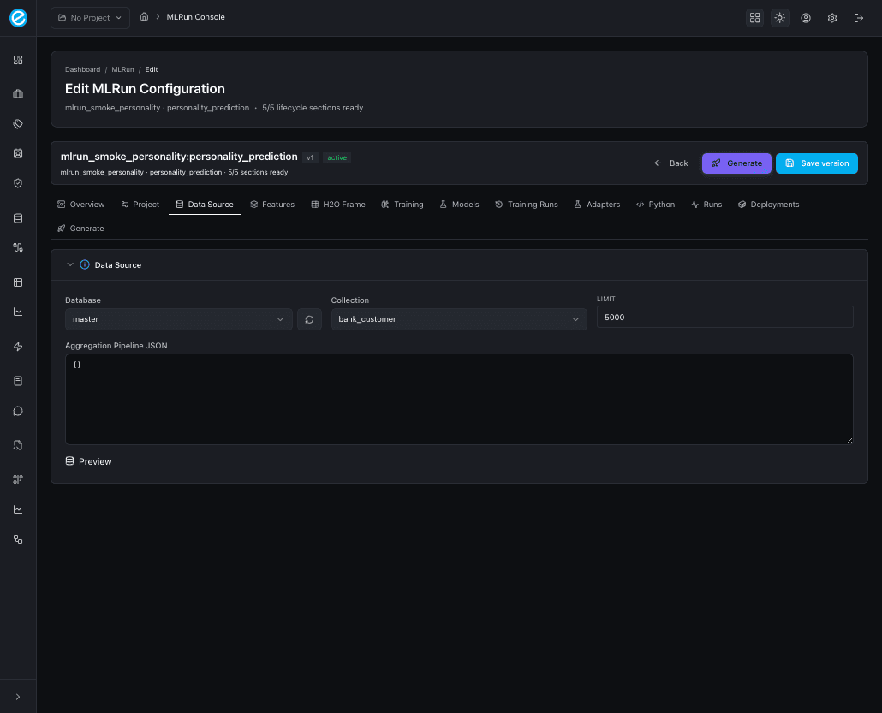Click the home breadcrumb icon
882x713 pixels.
(x=144, y=16)
